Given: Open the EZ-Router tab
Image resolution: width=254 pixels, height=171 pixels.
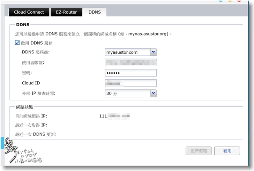Looking at the screenshot, I should click(x=66, y=12).
